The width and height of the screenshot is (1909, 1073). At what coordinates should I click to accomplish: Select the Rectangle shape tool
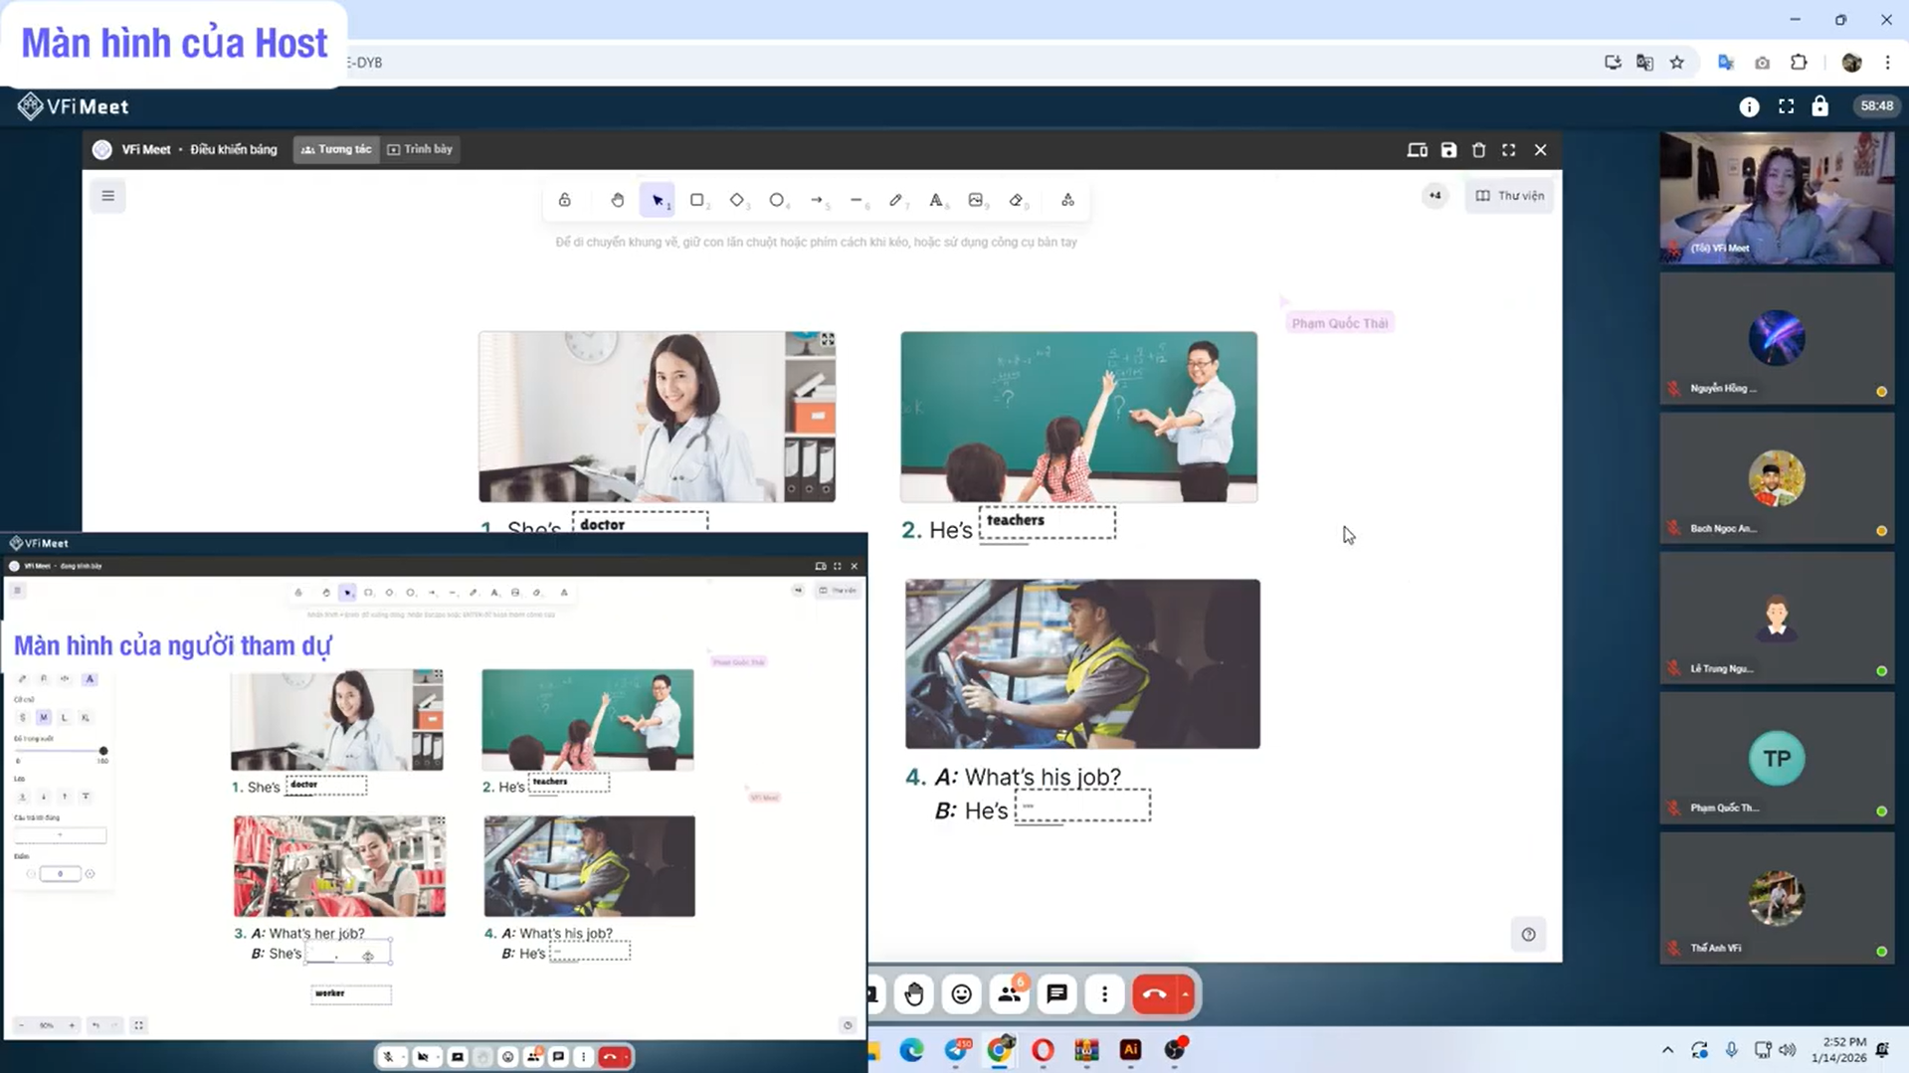(x=698, y=199)
